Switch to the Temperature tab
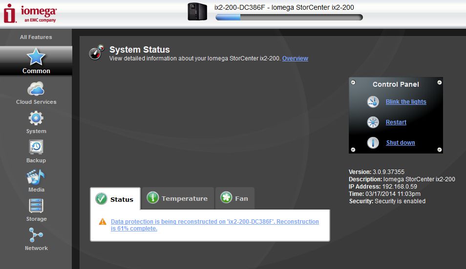Viewport: 466px width, 269px height. (x=178, y=198)
